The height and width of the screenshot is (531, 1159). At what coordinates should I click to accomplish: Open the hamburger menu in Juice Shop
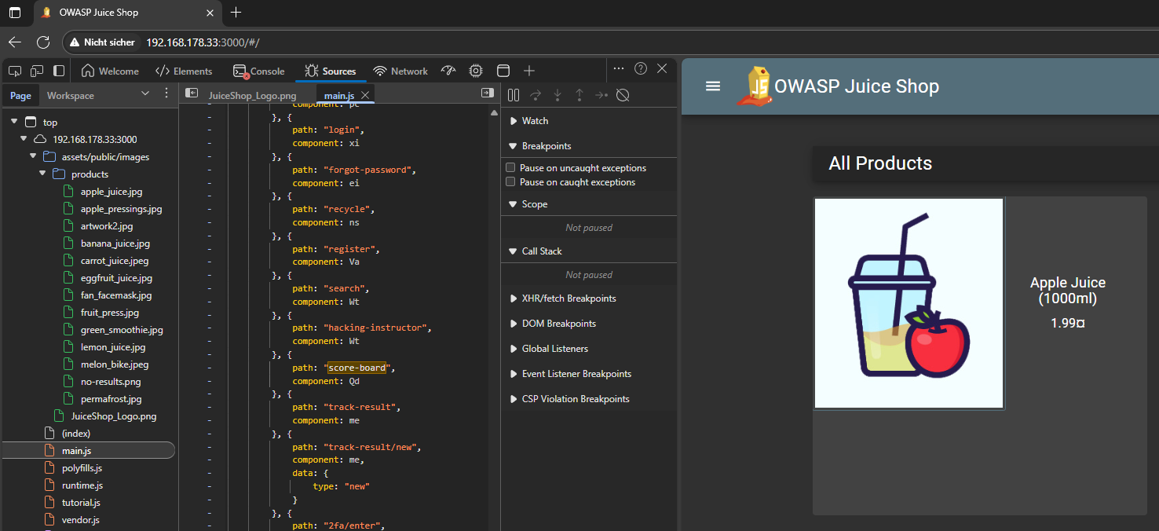713,86
